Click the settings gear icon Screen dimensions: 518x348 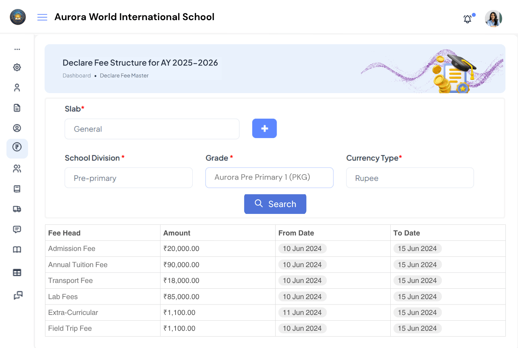pyautogui.click(x=17, y=67)
